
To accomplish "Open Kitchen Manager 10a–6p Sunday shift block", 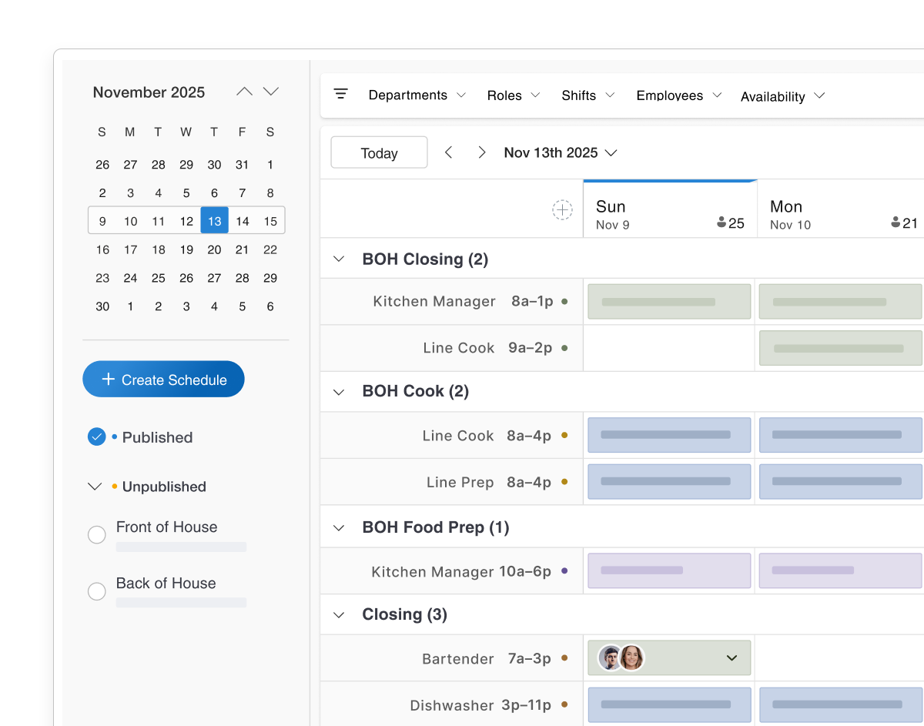I will click(669, 570).
